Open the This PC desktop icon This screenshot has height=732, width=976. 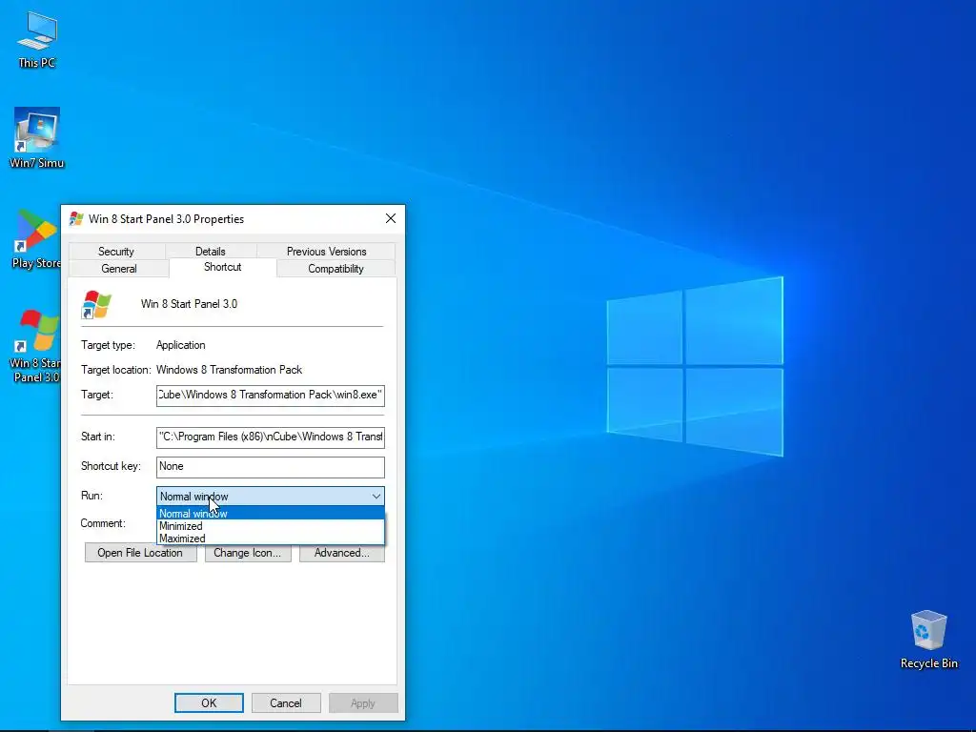37,39
